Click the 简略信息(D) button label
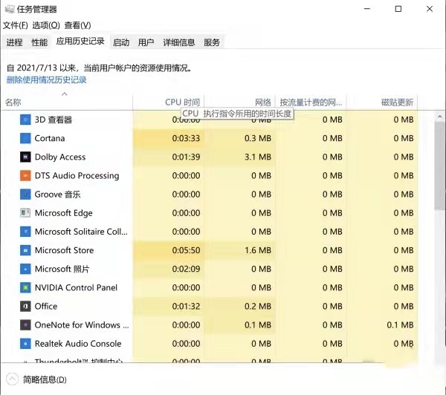446x395 pixels. click(45, 379)
